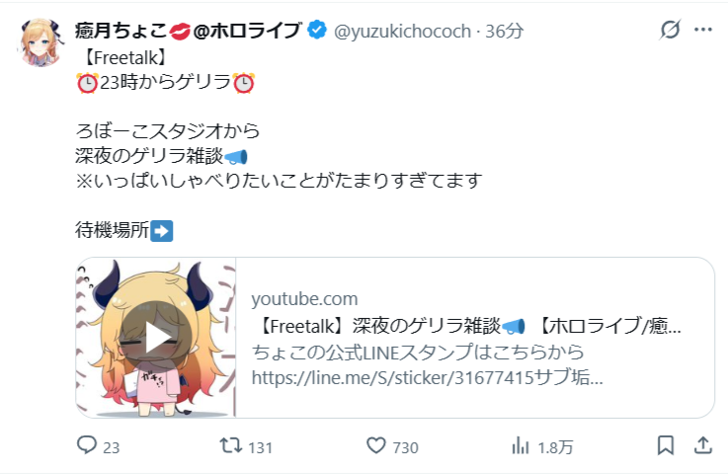Open the reply comment icon
728x474 pixels.
pyautogui.click(x=87, y=445)
